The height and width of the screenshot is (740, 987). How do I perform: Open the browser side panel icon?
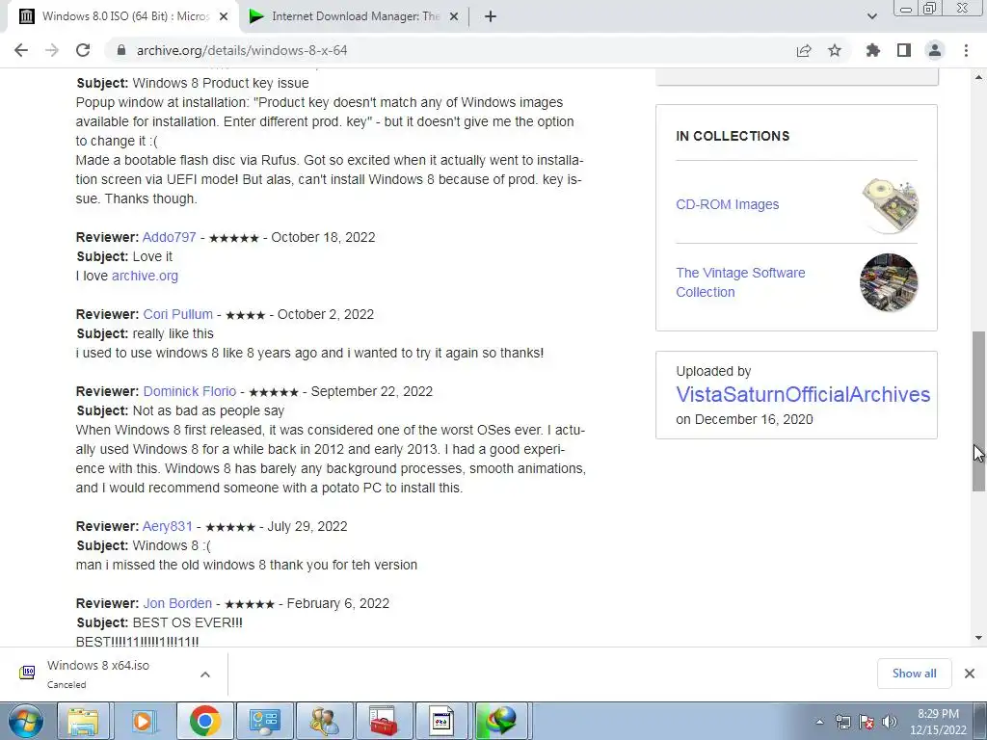904,50
